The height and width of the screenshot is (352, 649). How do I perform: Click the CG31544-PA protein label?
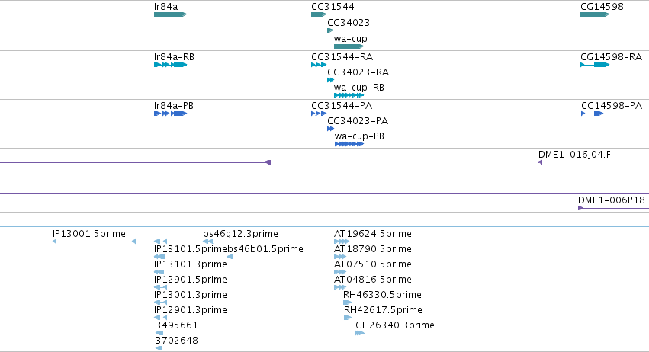pyautogui.click(x=342, y=105)
